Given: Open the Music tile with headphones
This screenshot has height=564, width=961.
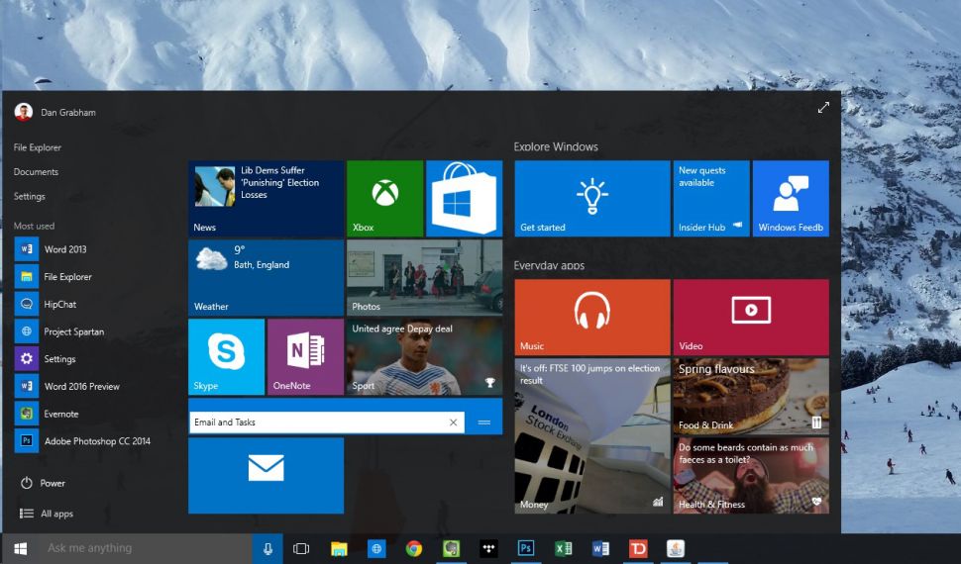Looking at the screenshot, I should pyautogui.click(x=592, y=318).
